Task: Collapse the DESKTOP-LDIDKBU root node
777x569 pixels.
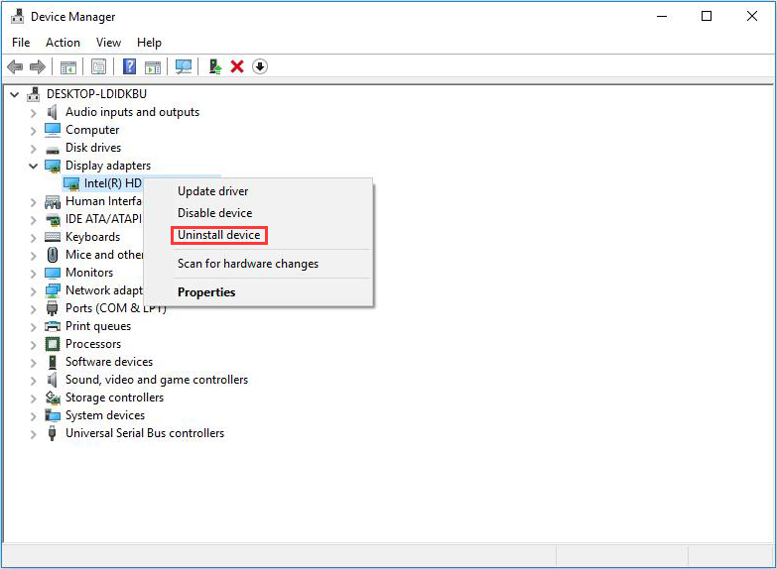Action: 15,94
